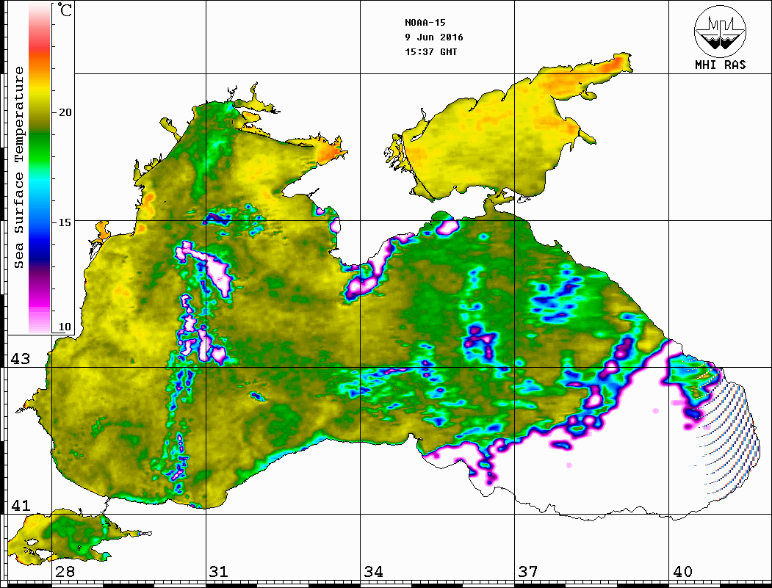Screen dimensions: 772x588
Task: Click the '15' mark on color scale
Action: click(65, 222)
